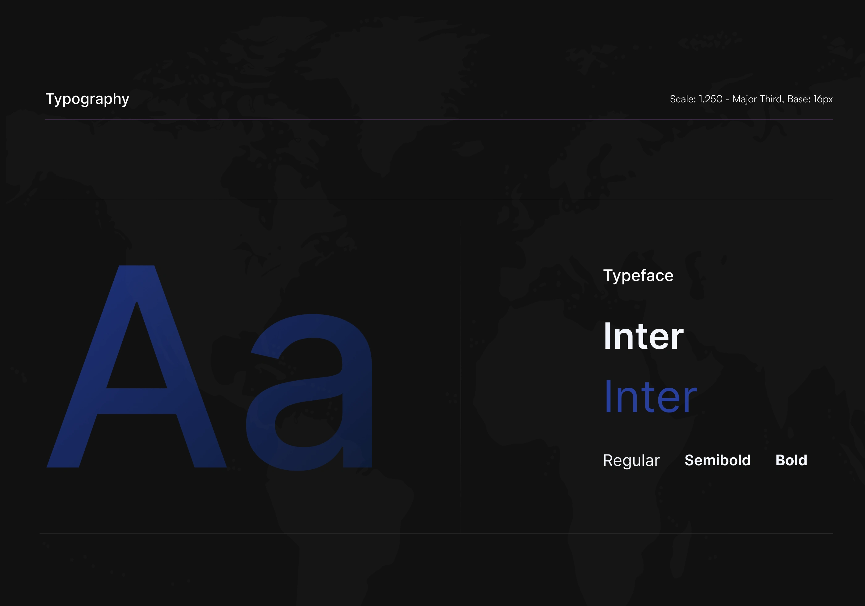Select the horizontal line below the weight labels
865x606 pixels.
pyautogui.click(x=436, y=533)
